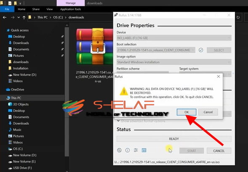Open the Image option dropdown
Image resolution: width=248 pixels, height=172 pixels.
click(x=174, y=62)
